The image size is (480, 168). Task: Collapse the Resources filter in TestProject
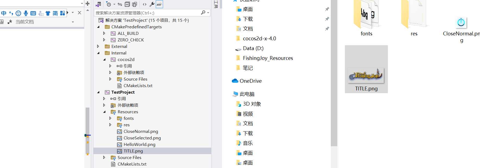pyautogui.click(x=104, y=112)
